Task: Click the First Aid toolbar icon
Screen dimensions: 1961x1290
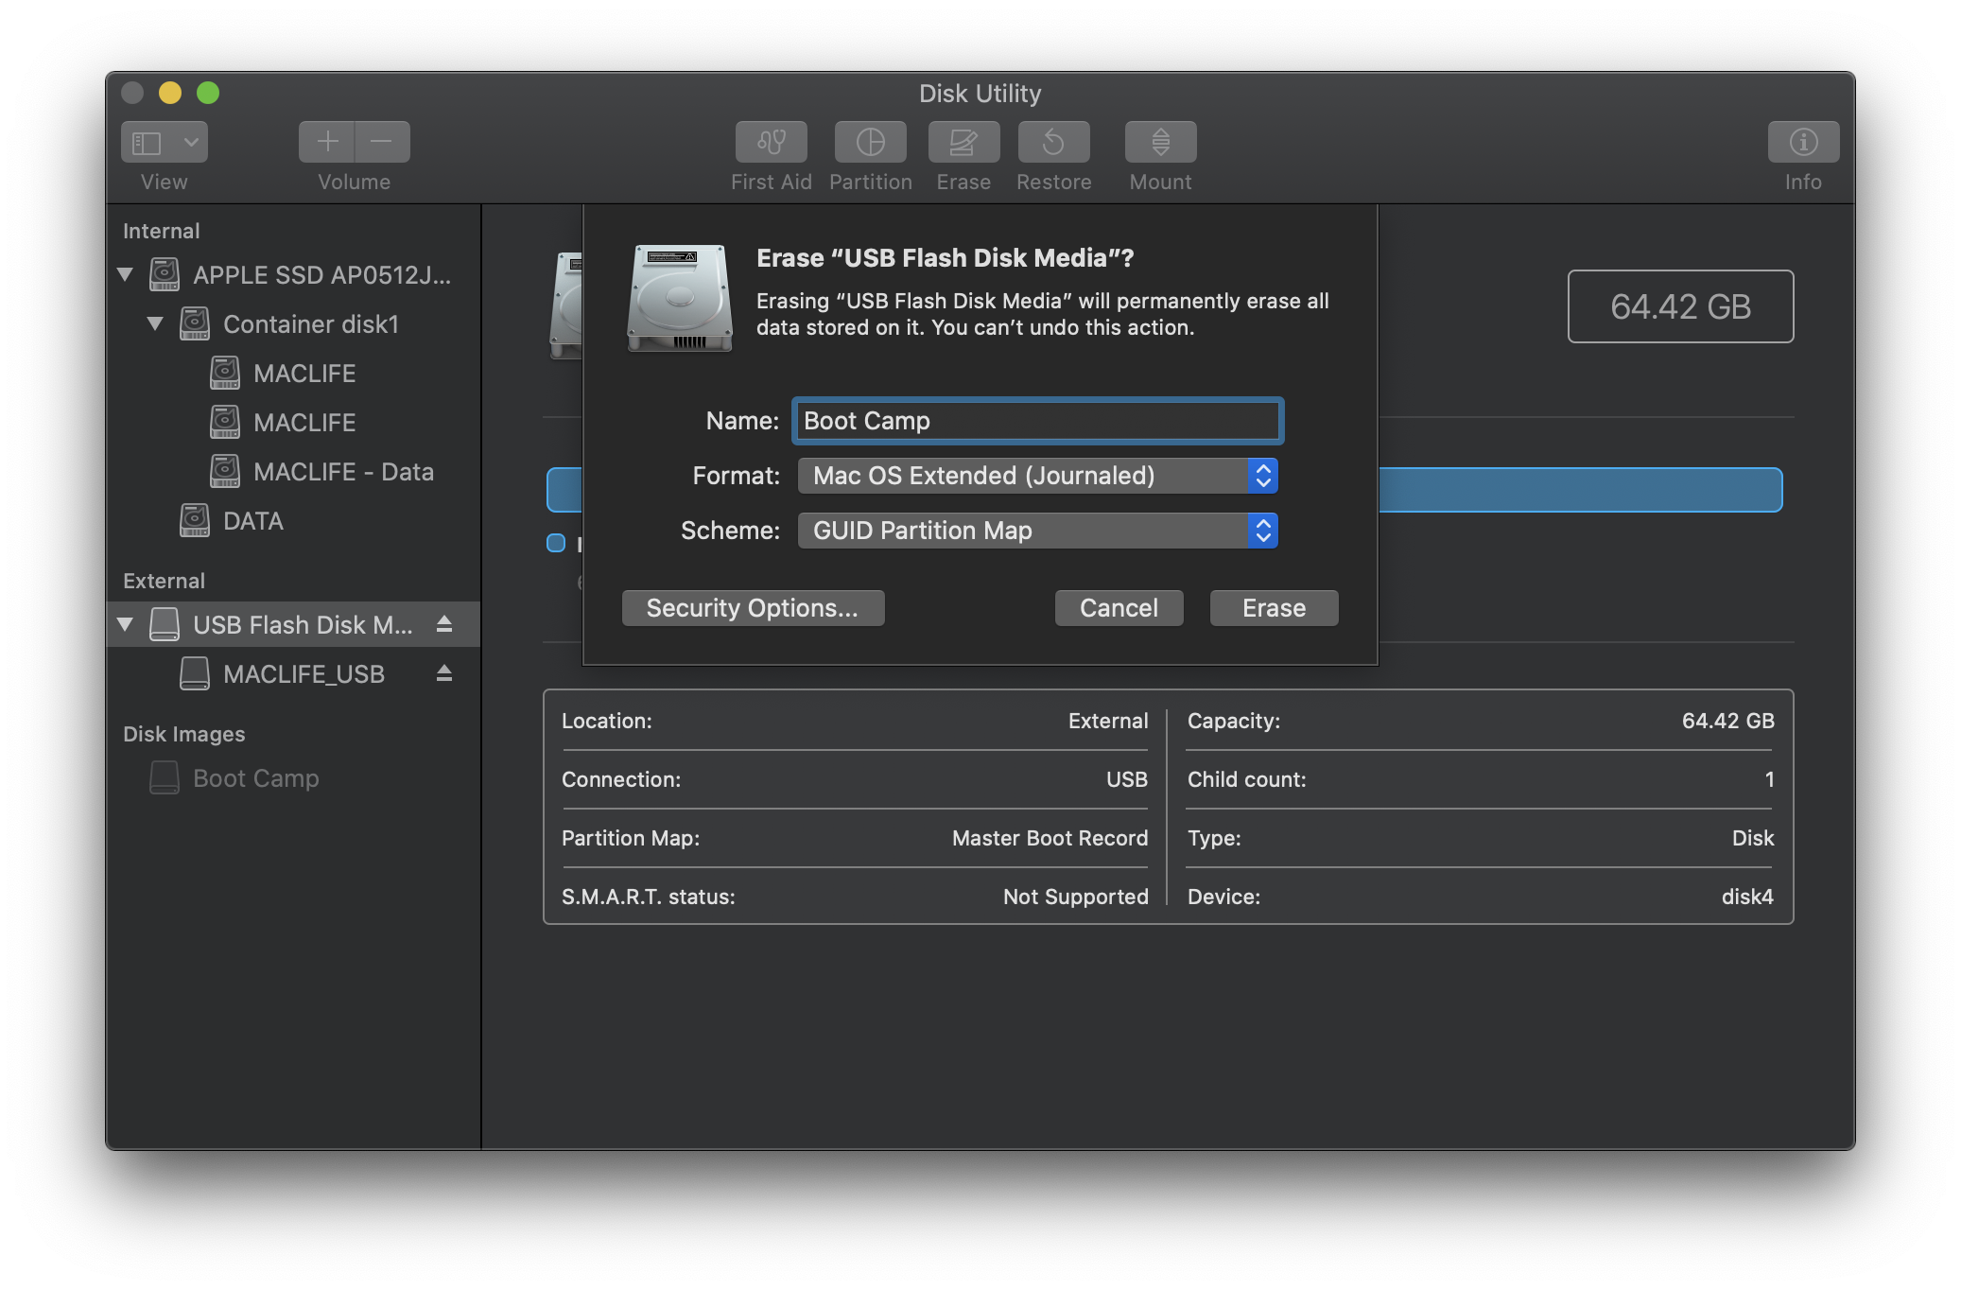Action: pos(771,142)
